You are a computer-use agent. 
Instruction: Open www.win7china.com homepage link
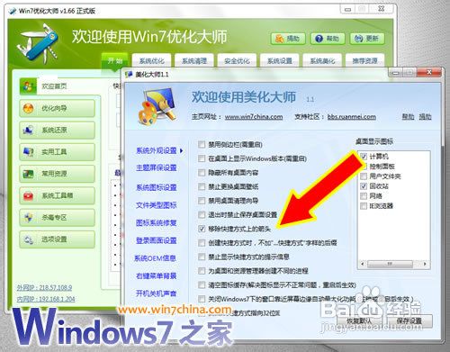pos(254,117)
